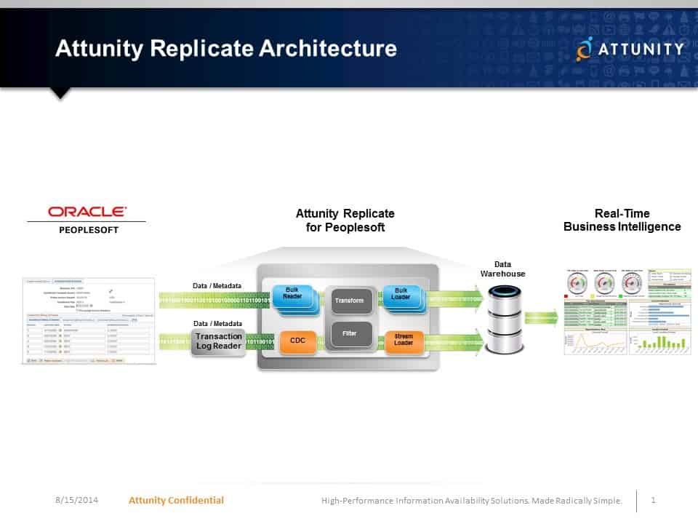
Task: Click the slide number 1
Action: click(653, 501)
